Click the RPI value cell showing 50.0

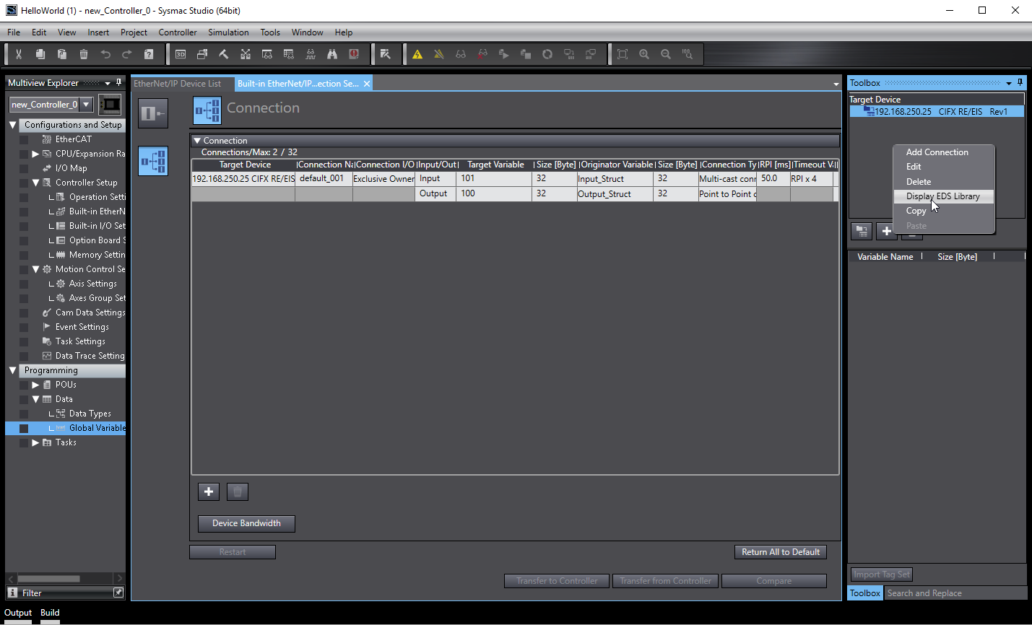point(772,179)
